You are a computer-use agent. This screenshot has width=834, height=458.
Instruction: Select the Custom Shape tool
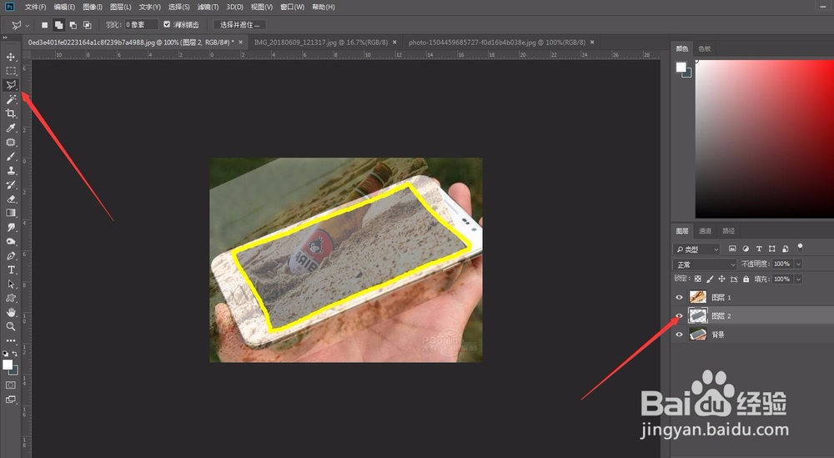pyautogui.click(x=11, y=298)
